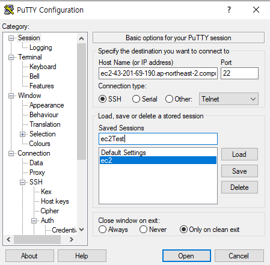Click the Saved Sessions name field
Image resolution: width=270 pixels, height=265 pixels.
pyautogui.click(x=158, y=139)
